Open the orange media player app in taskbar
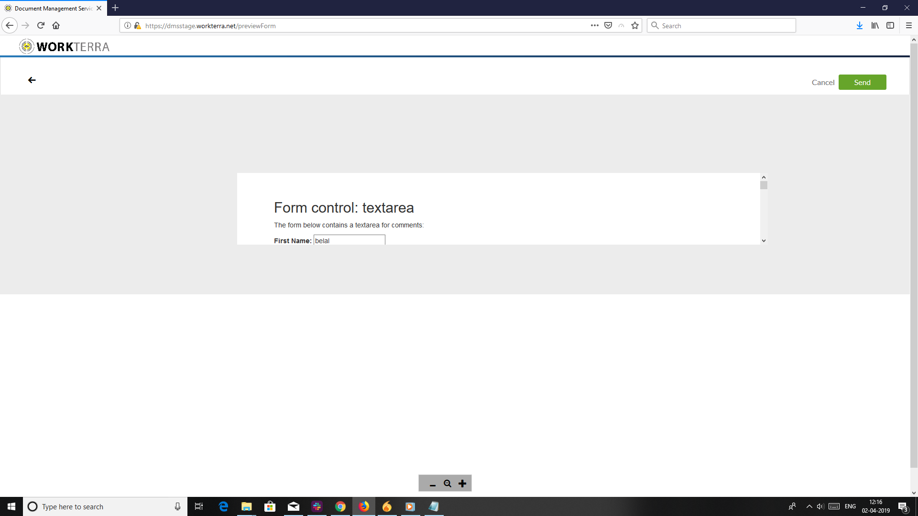This screenshot has width=918, height=516. click(410, 506)
